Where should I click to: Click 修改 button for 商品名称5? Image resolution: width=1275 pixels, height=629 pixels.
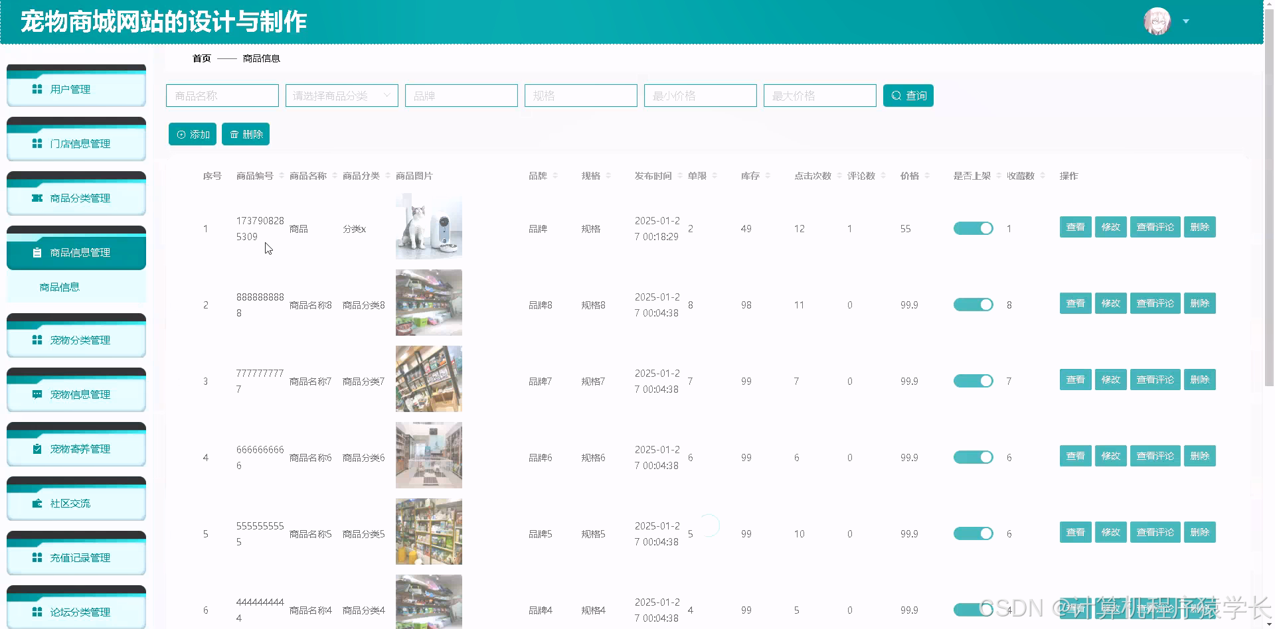pyautogui.click(x=1110, y=532)
